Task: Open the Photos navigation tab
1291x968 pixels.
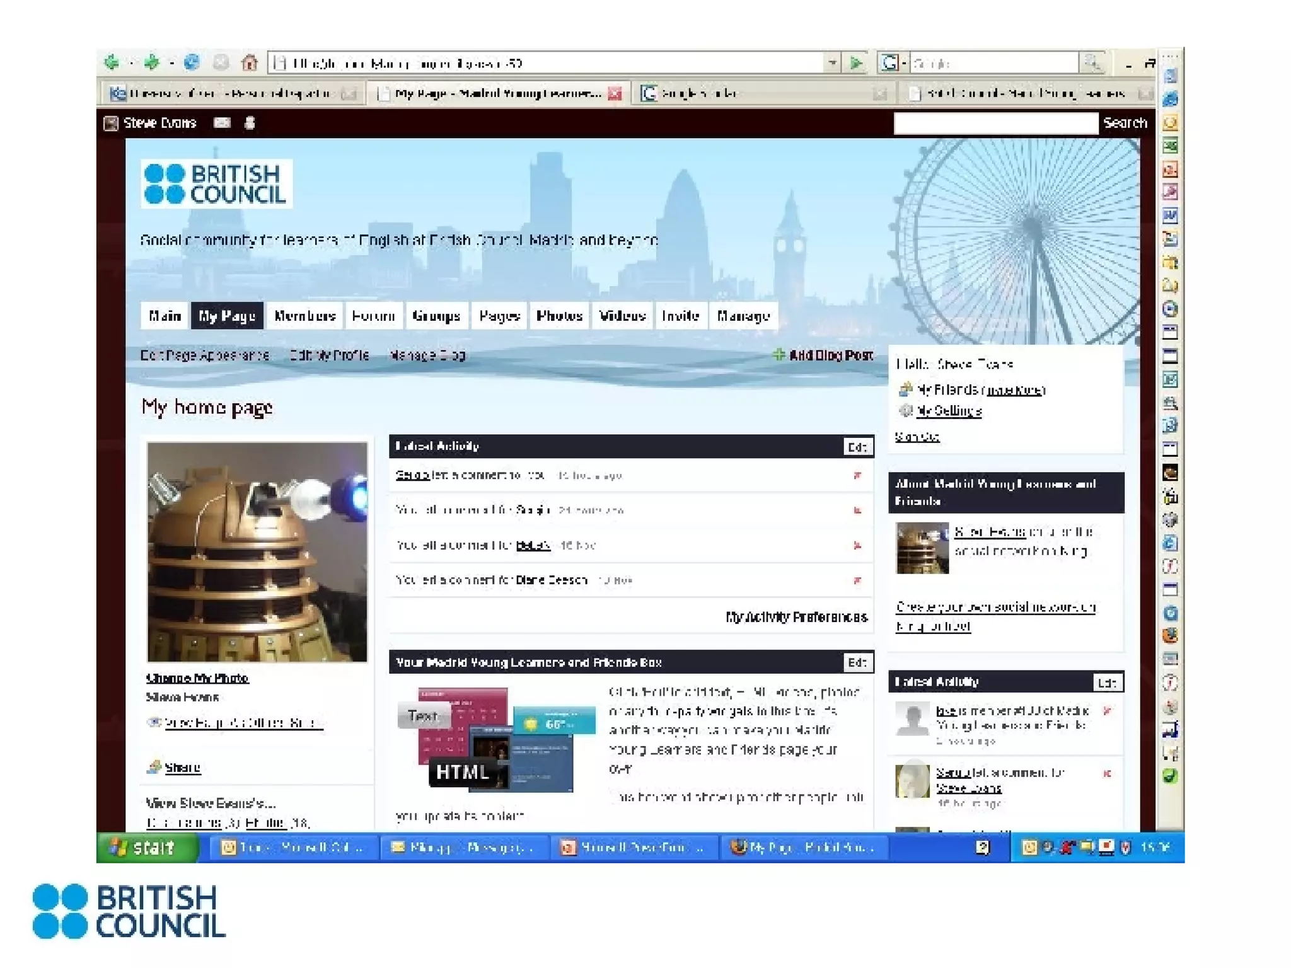Action: [559, 316]
